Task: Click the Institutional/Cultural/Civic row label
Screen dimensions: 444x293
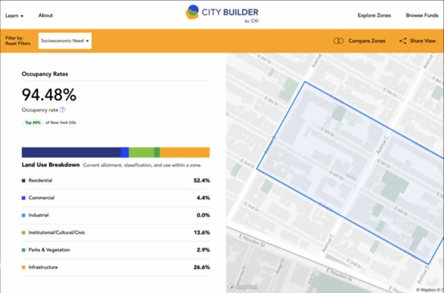Action: point(56,232)
